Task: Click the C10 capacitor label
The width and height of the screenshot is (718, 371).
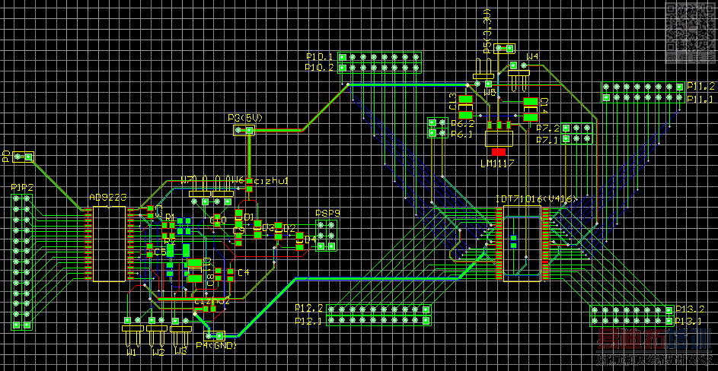Action: (x=218, y=220)
